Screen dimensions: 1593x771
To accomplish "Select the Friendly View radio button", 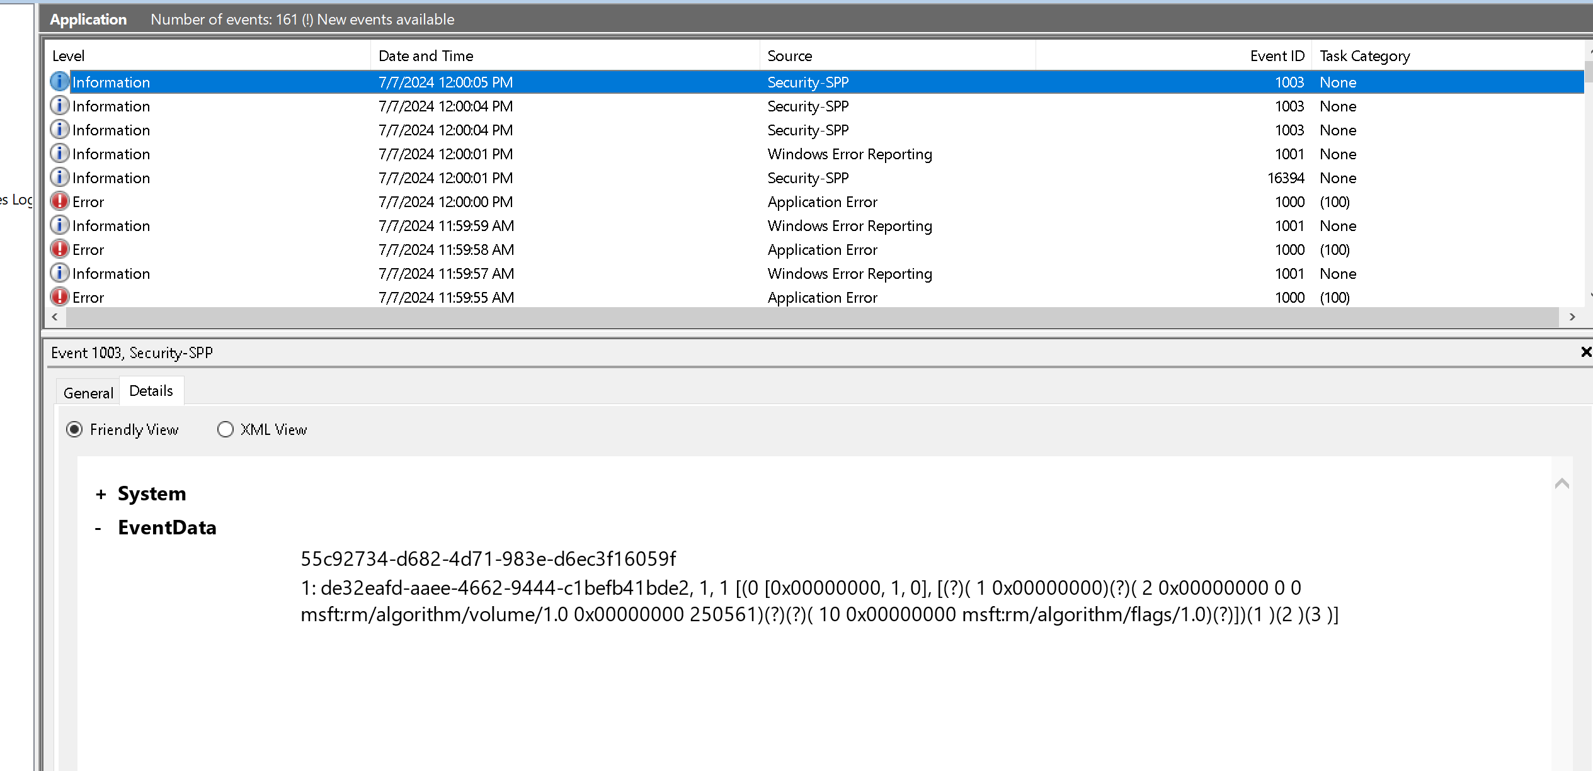I will (x=74, y=429).
